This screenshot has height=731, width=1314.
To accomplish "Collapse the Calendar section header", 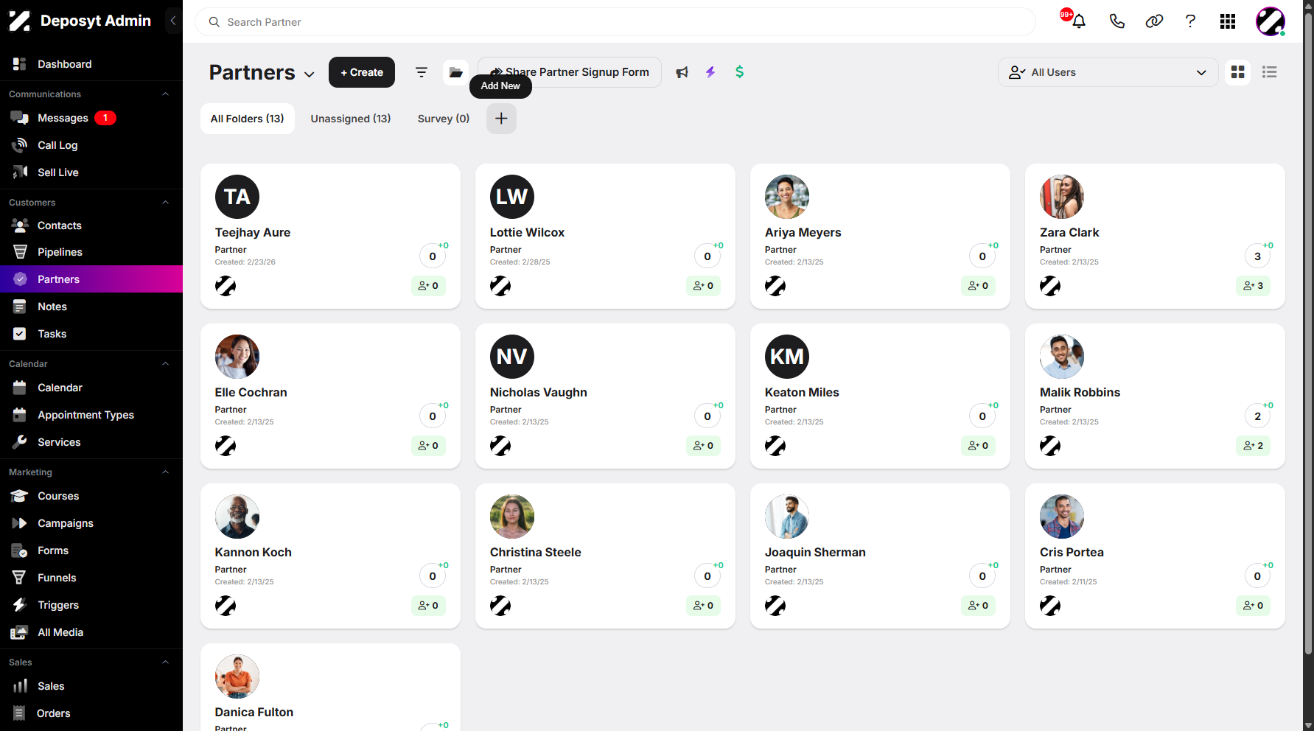I will pyautogui.click(x=165, y=364).
